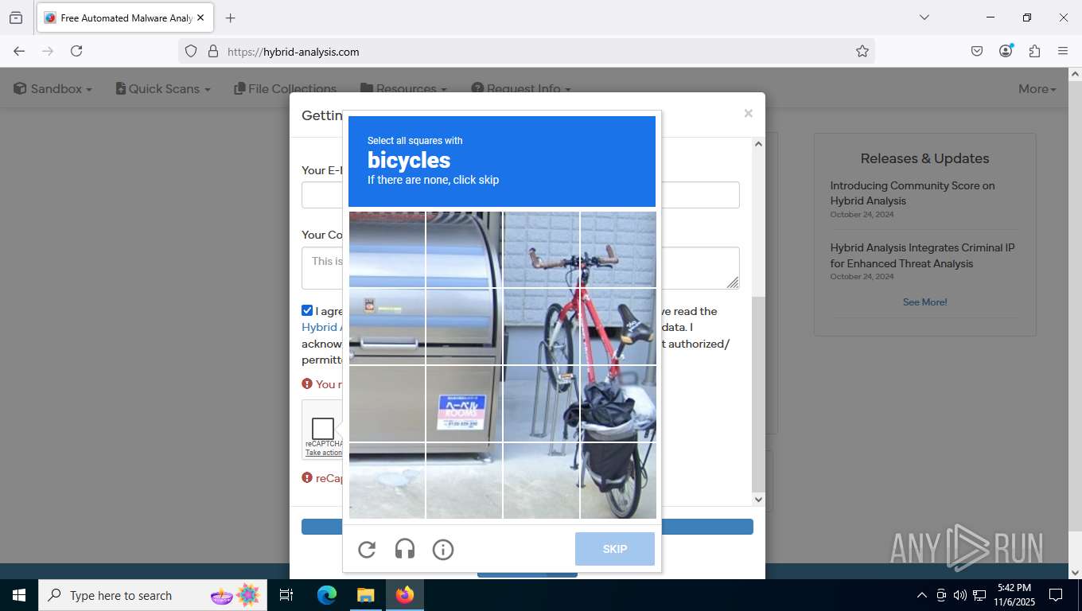
Task: Switch to Firefox in taskbar
Action: (405, 595)
